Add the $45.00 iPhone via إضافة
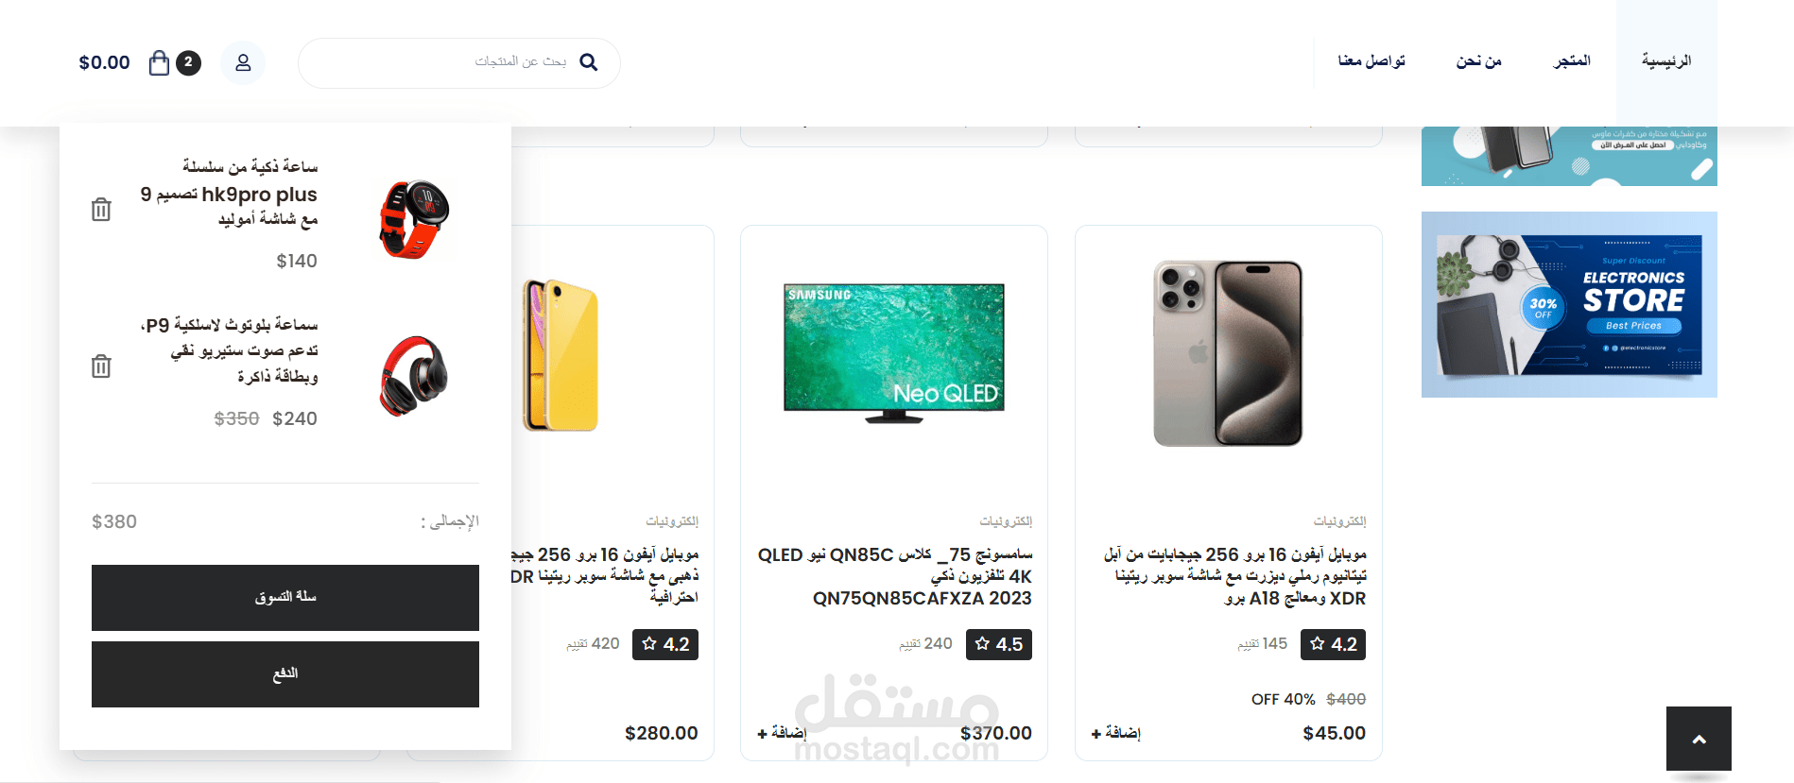 (1115, 733)
